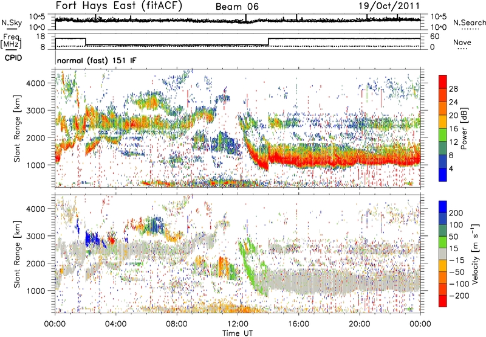
Task: Click the 'Nave' legend label
Action: point(462,42)
